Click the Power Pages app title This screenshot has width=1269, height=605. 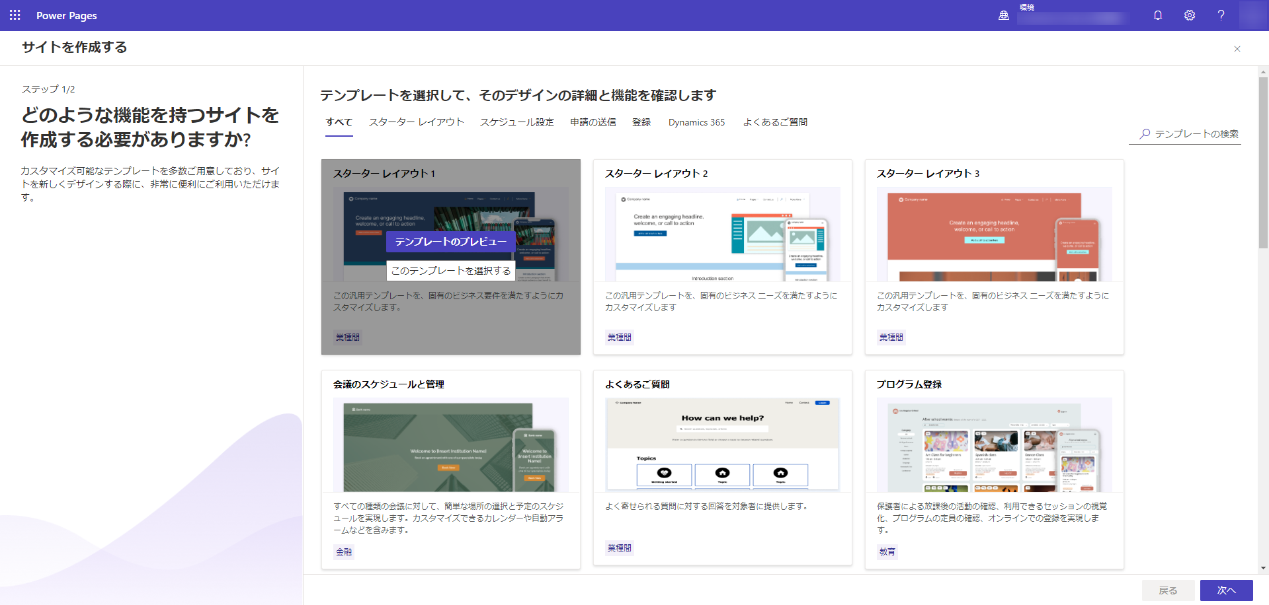67,15
